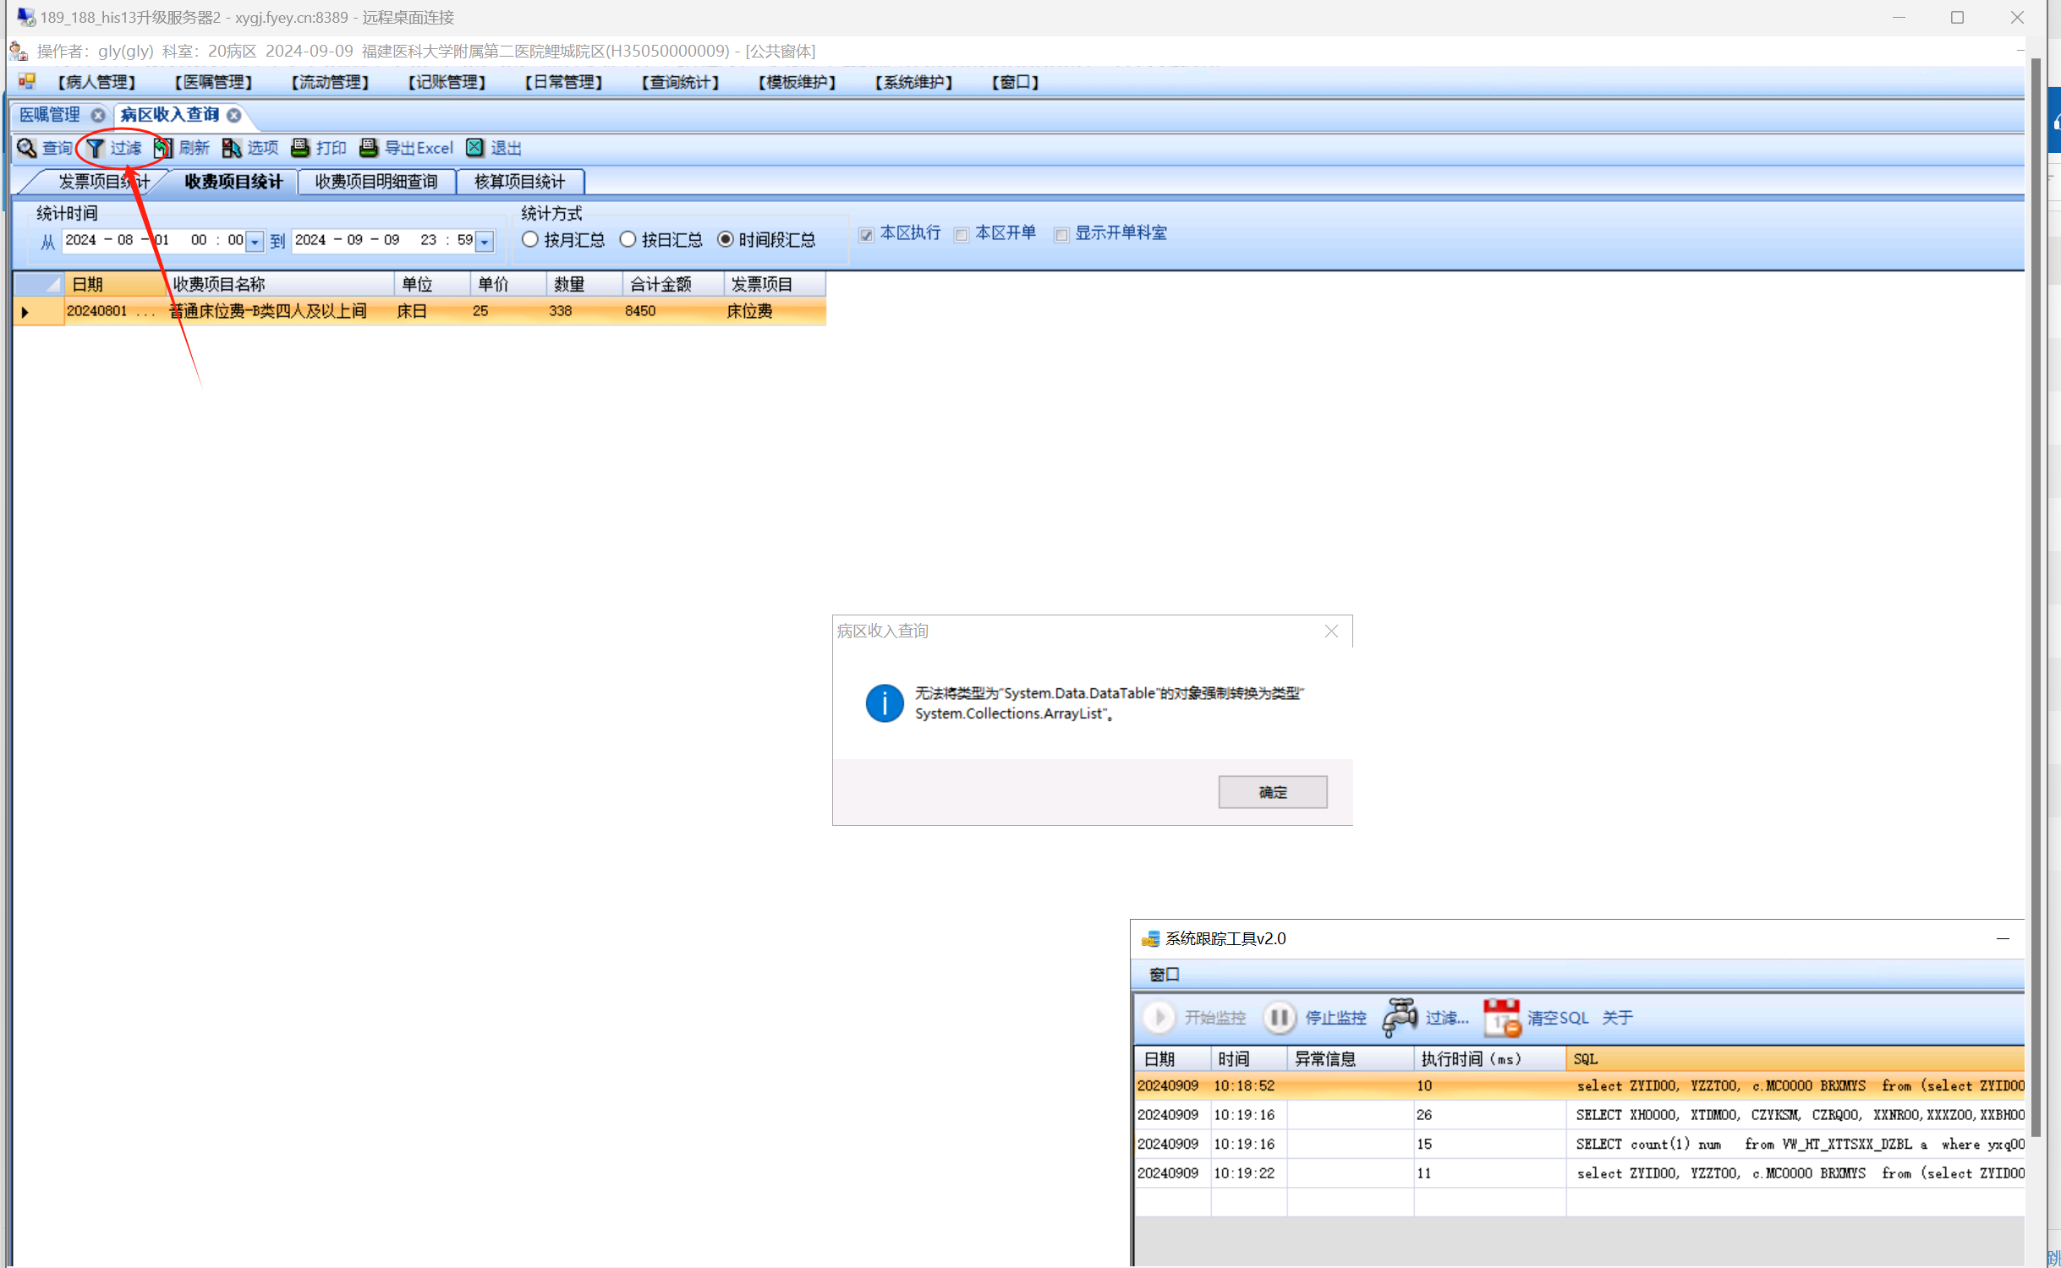2061x1268 pixels.
Task: Click the 停止监控 pause icon
Action: click(1279, 1017)
